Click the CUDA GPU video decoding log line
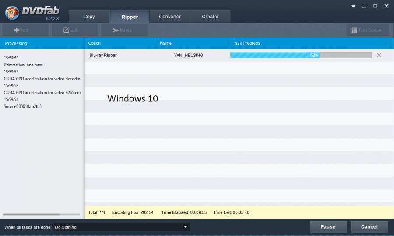Screen dimensions: 394x236 click(x=42, y=79)
